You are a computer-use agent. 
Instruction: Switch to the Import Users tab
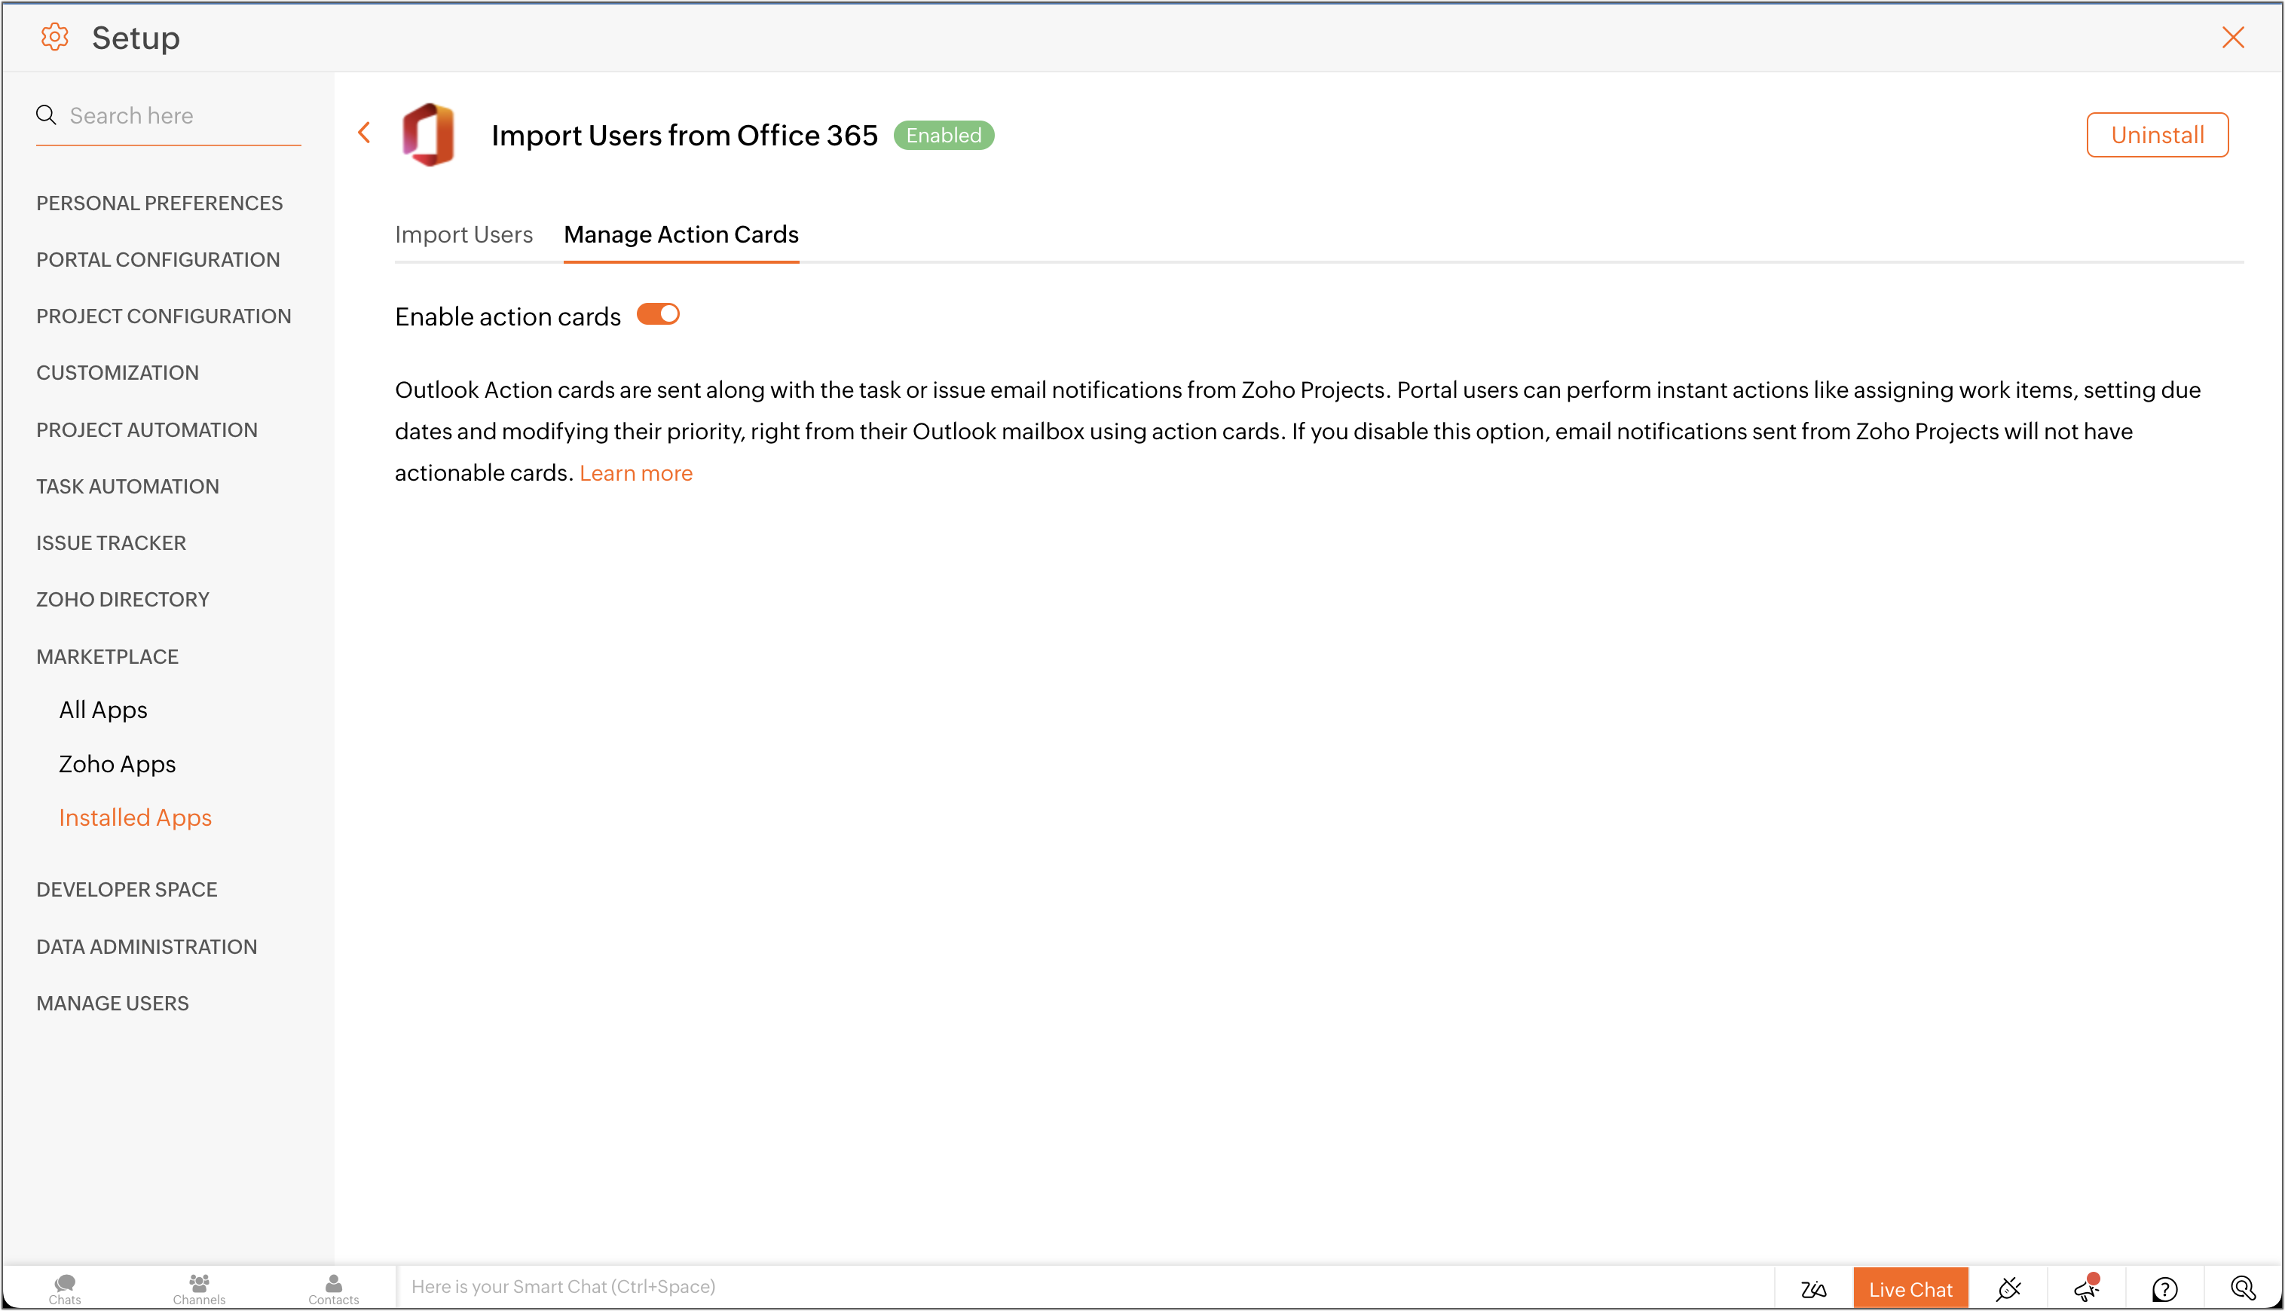pyautogui.click(x=463, y=234)
